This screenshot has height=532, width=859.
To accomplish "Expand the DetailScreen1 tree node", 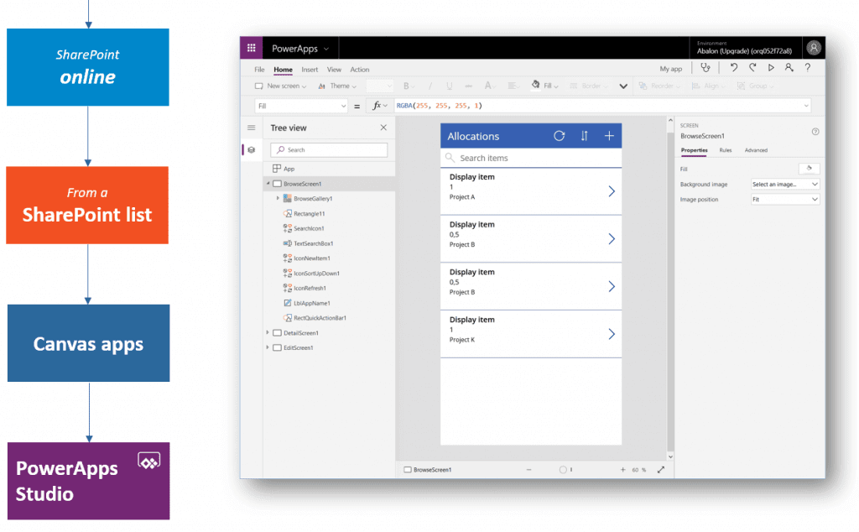I will point(268,332).
